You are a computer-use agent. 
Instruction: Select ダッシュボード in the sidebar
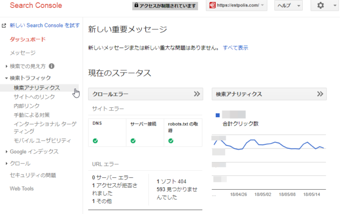tap(28, 40)
